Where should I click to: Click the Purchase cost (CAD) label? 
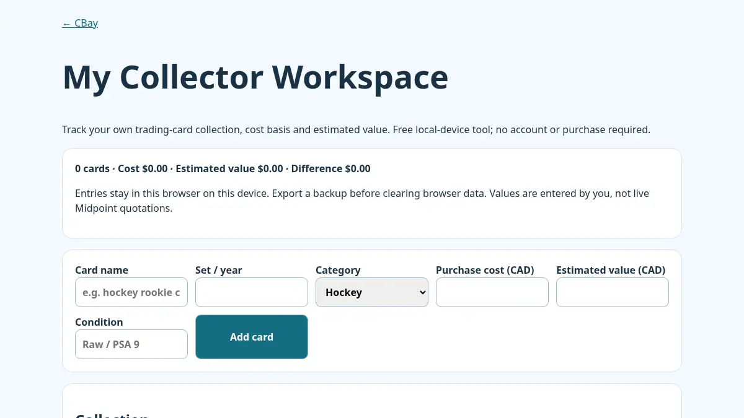(x=485, y=270)
